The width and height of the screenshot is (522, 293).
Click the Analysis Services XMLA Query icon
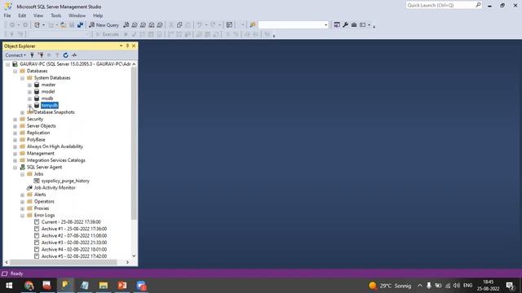[152, 25]
